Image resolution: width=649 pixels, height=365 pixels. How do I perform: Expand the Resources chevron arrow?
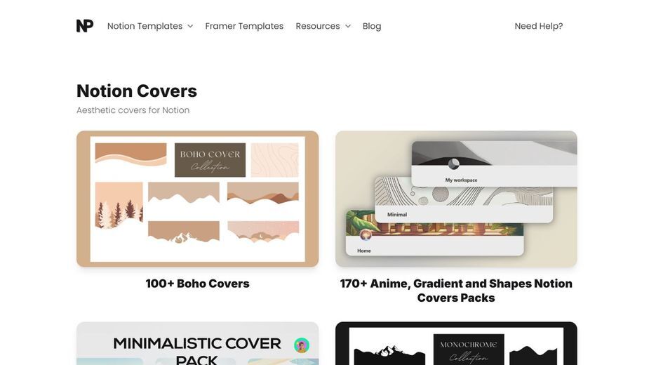click(348, 26)
